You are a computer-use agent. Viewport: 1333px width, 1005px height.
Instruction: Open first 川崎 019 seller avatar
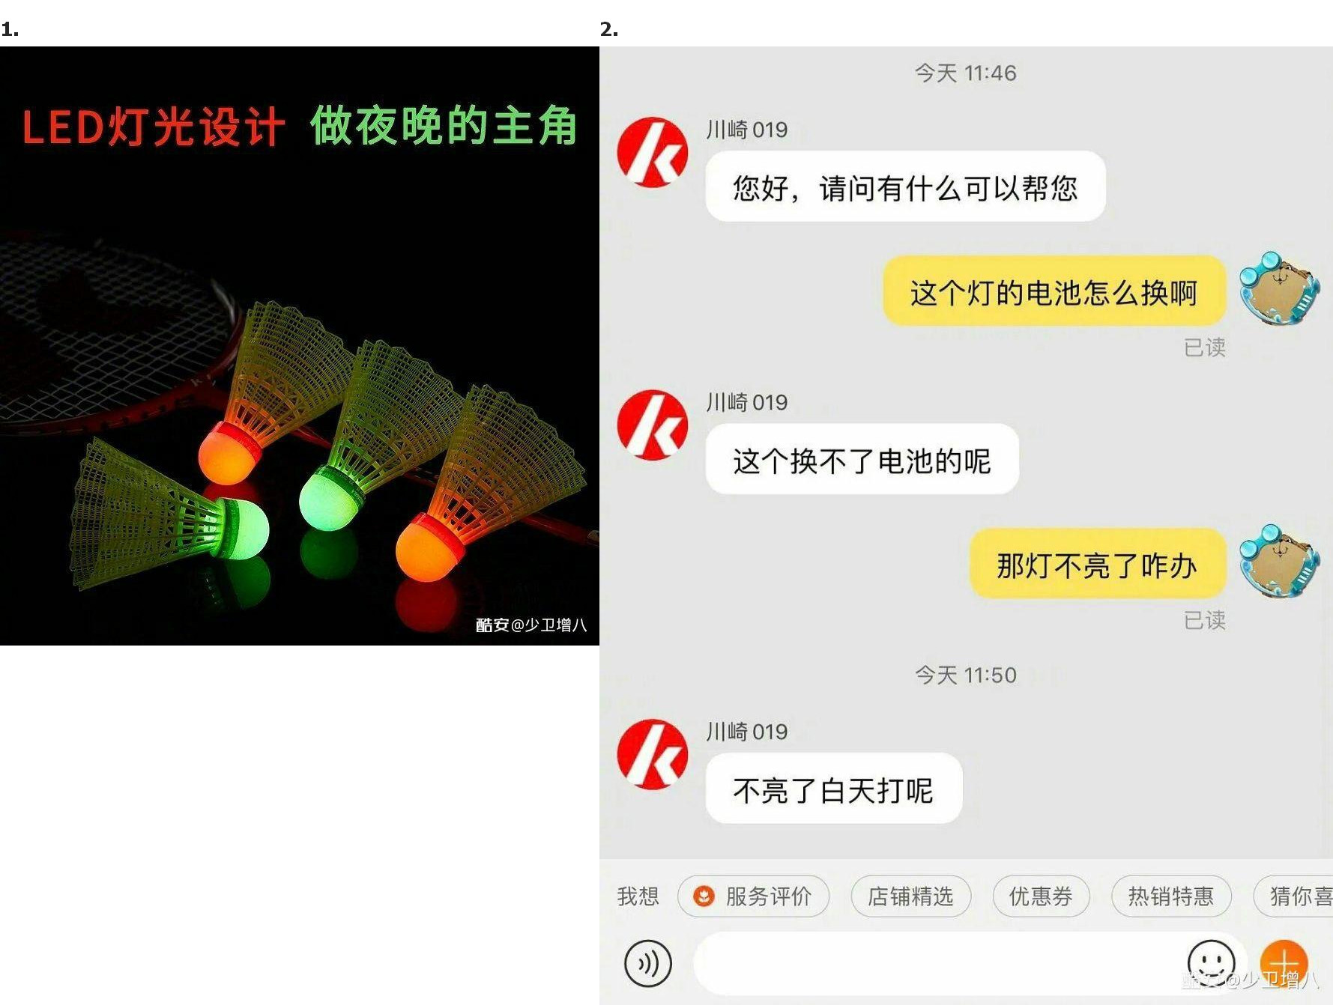[653, 152]
